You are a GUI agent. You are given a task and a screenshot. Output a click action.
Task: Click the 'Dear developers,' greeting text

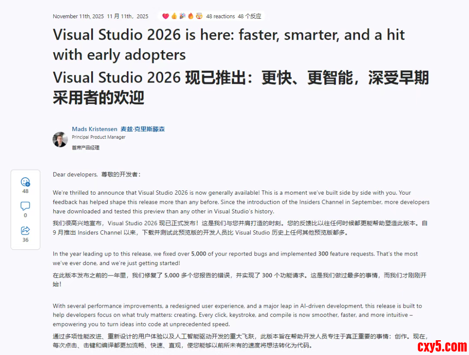point(76,175)
